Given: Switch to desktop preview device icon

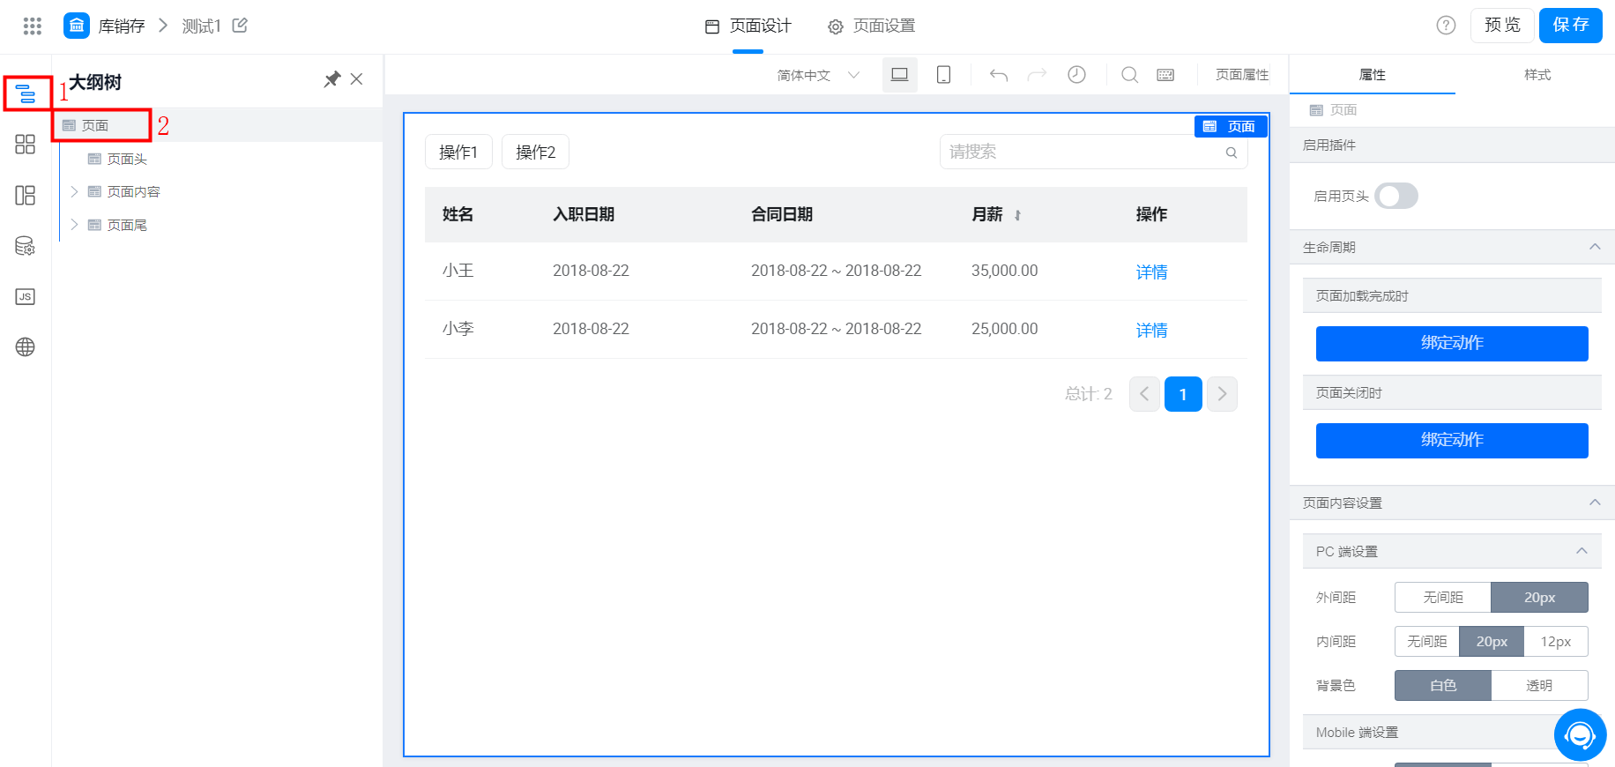Looking at the screenshot, I should (900, 75).
